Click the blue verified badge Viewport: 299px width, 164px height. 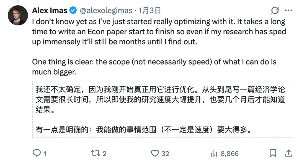tap(73, 11)
